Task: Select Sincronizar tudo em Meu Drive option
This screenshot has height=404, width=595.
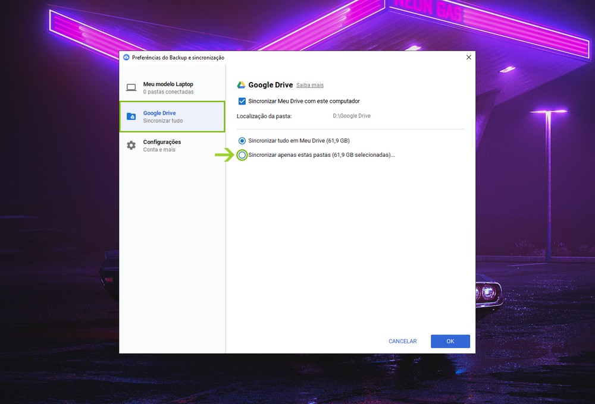Action: coord(242,141)
